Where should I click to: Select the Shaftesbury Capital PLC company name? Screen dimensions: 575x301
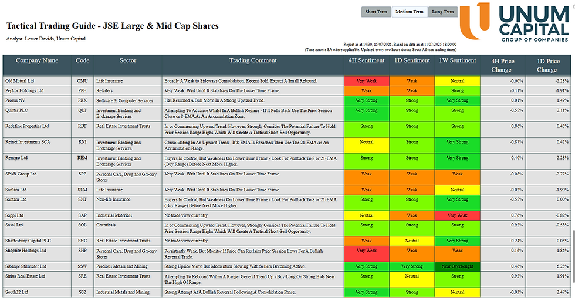click(28, 241)
